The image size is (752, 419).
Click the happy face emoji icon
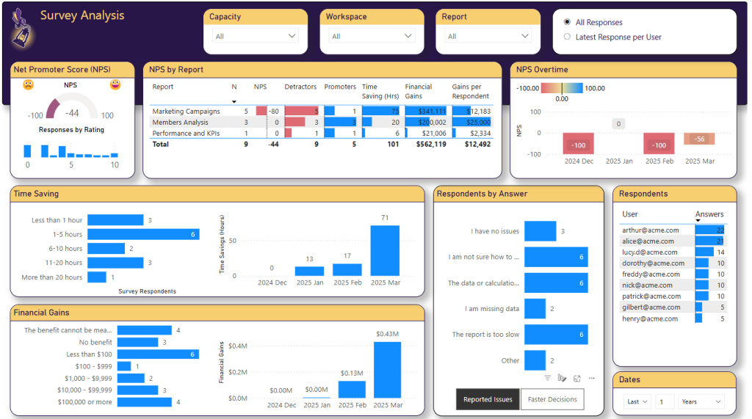coord(115,84)
